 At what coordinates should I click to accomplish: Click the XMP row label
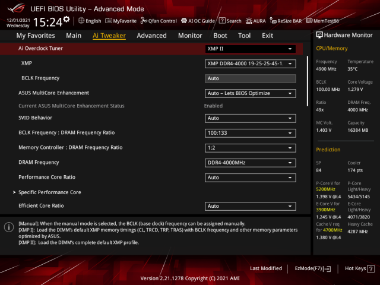(x=26, y=63)
